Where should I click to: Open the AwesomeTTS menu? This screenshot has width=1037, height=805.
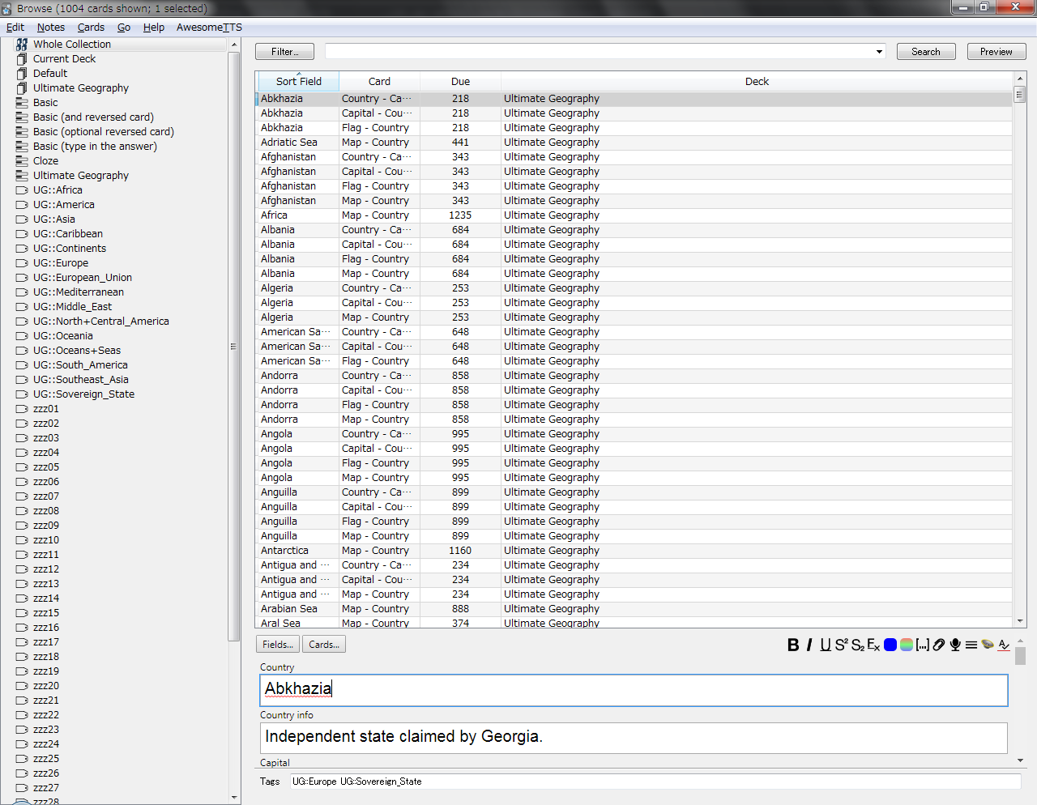tap(209, 28)
